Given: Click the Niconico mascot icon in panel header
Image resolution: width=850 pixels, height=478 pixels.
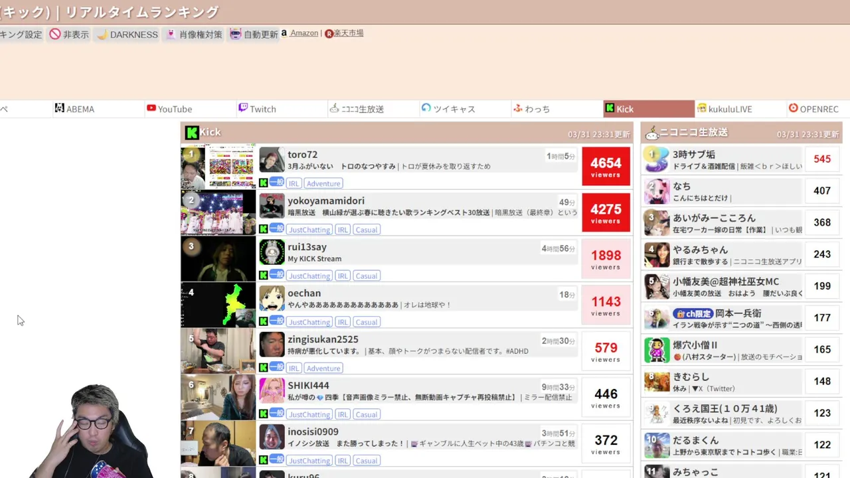Looking at the screenshot, I should click(x=651, y=132).
